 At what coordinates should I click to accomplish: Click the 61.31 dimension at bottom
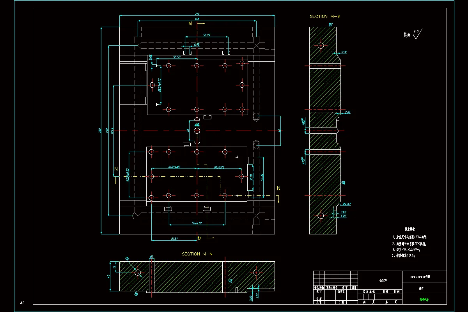coord(174,238)
